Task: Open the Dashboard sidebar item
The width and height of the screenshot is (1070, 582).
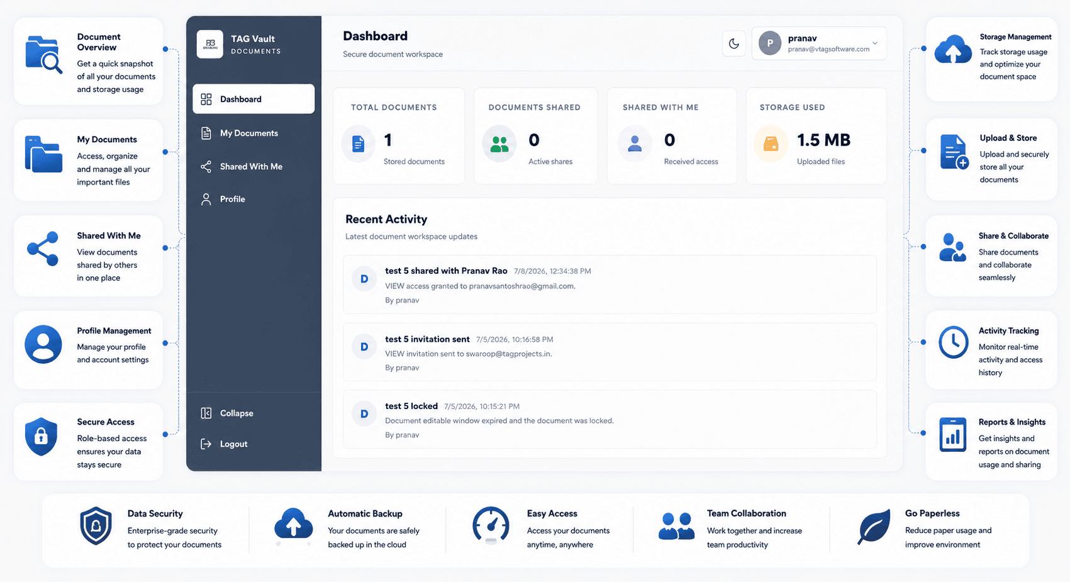Action: (254, 99)
